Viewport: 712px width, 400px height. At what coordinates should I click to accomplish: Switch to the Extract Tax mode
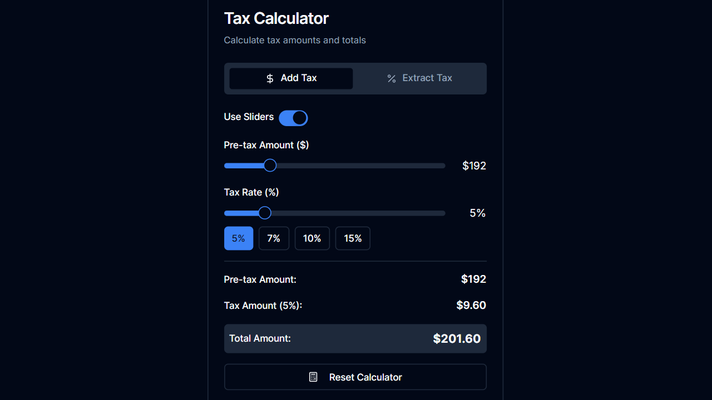[419, 78]
